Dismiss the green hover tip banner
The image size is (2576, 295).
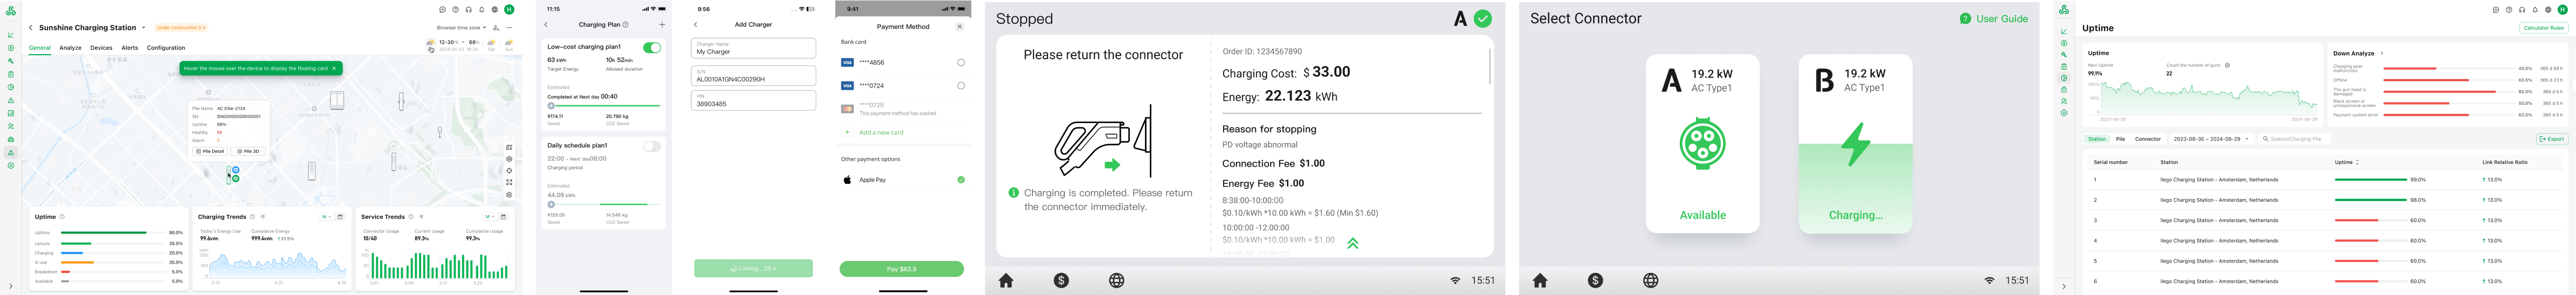pyautogui.click(x=334, y=68)
